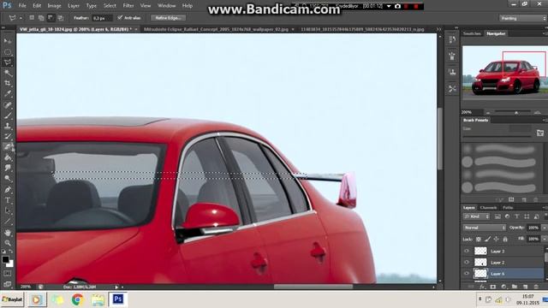
Task: Open the Painting workspace dropdown
Action: coord(523,18)
